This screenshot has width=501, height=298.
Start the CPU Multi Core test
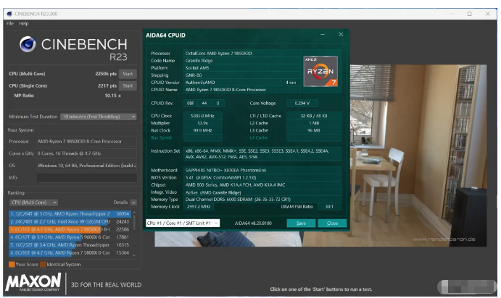(x=128, y=74)
